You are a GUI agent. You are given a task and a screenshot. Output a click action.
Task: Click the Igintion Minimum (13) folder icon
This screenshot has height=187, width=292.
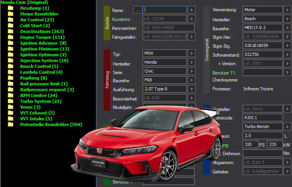click(11, 49)
